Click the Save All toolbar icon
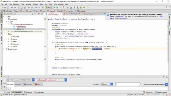Image resolution: width=171 pixels, height=96 pixels. (5, 7)
